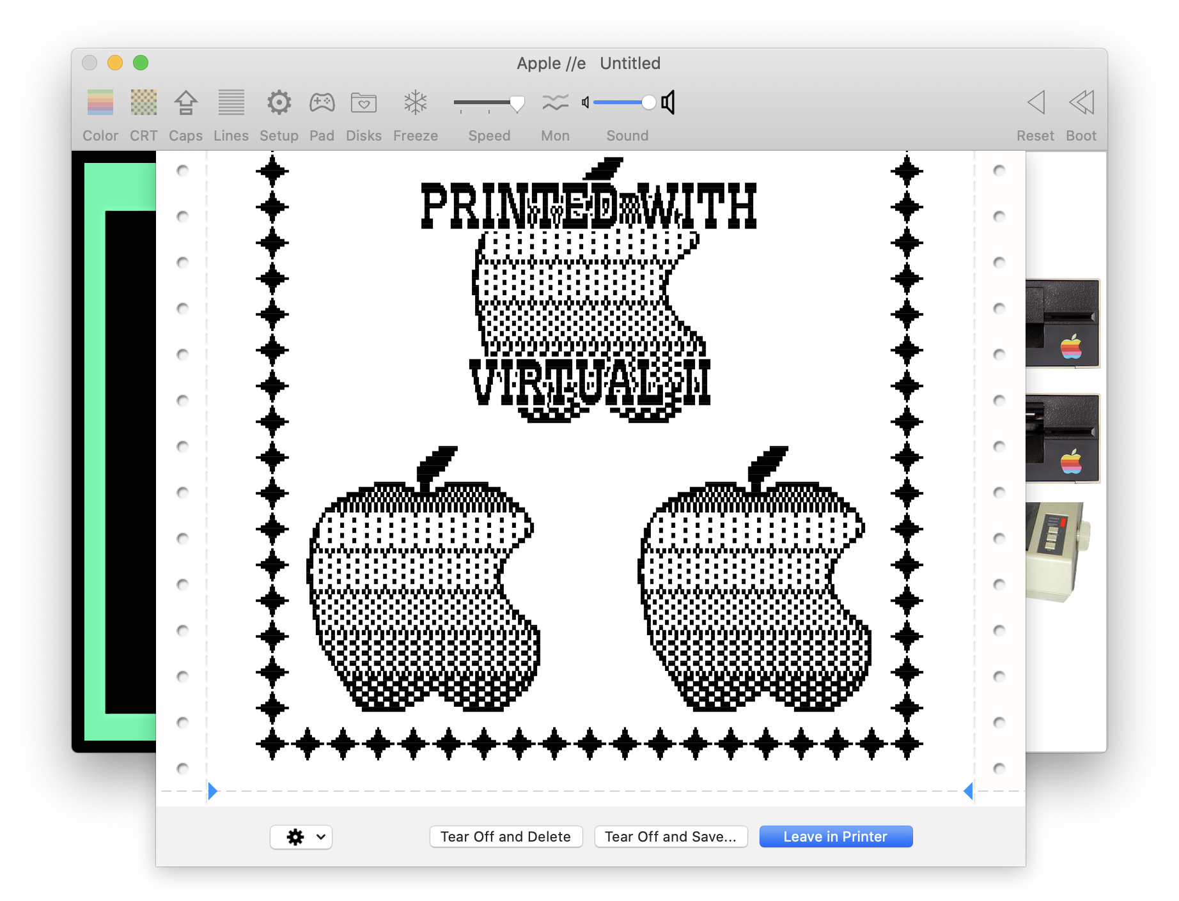Click the upper floppy disk drive

[x=1062, y=323]
